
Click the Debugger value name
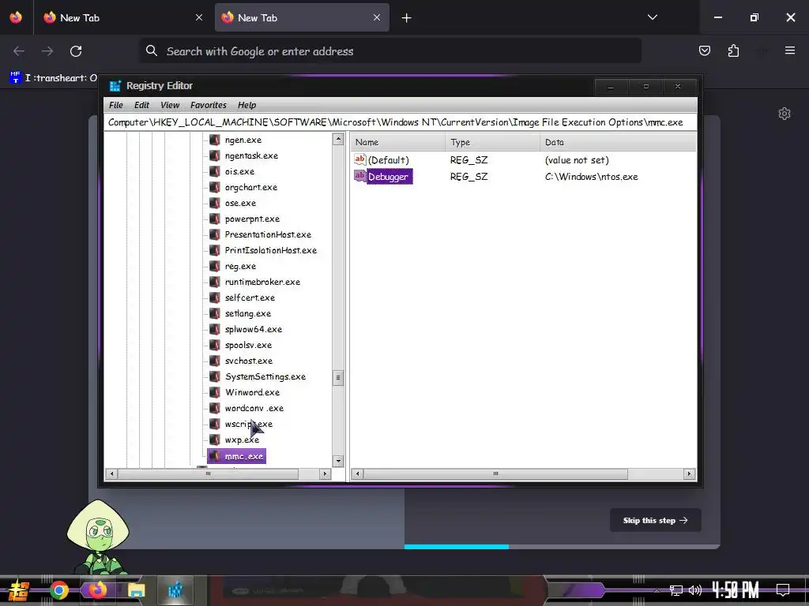tap(388, 177)
